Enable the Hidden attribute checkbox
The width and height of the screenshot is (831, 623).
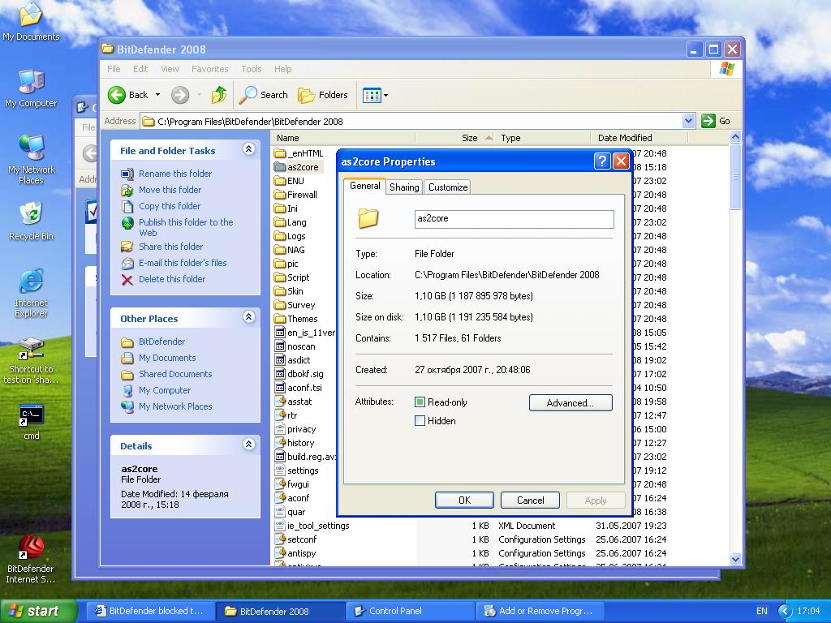point(420,421)
